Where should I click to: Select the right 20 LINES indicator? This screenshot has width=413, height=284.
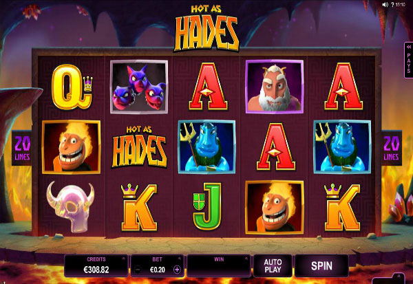(392, 148)
